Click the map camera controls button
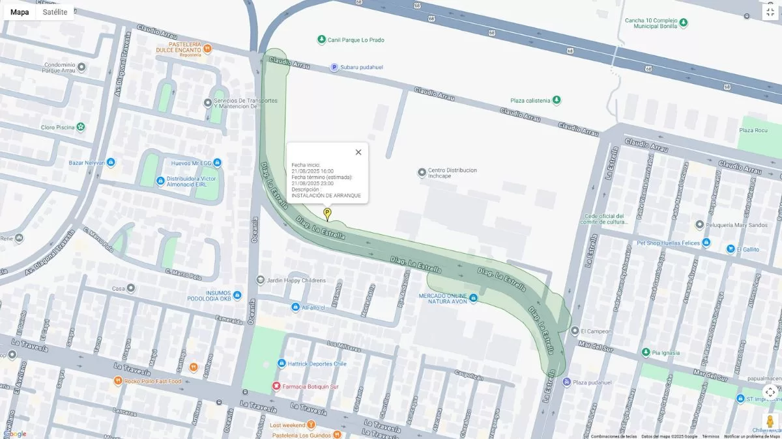This screenshot has width=782, height=439. pyautogui.click(x=770, y=392)
